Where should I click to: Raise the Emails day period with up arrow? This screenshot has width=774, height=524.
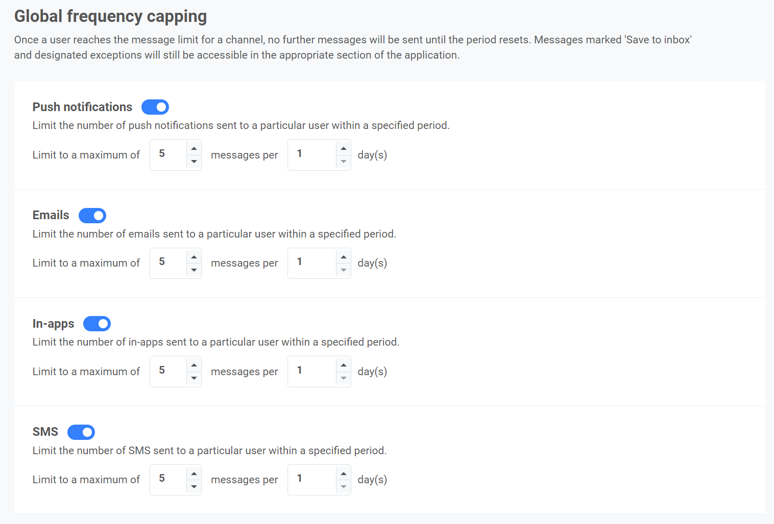[x=344, y=256]
